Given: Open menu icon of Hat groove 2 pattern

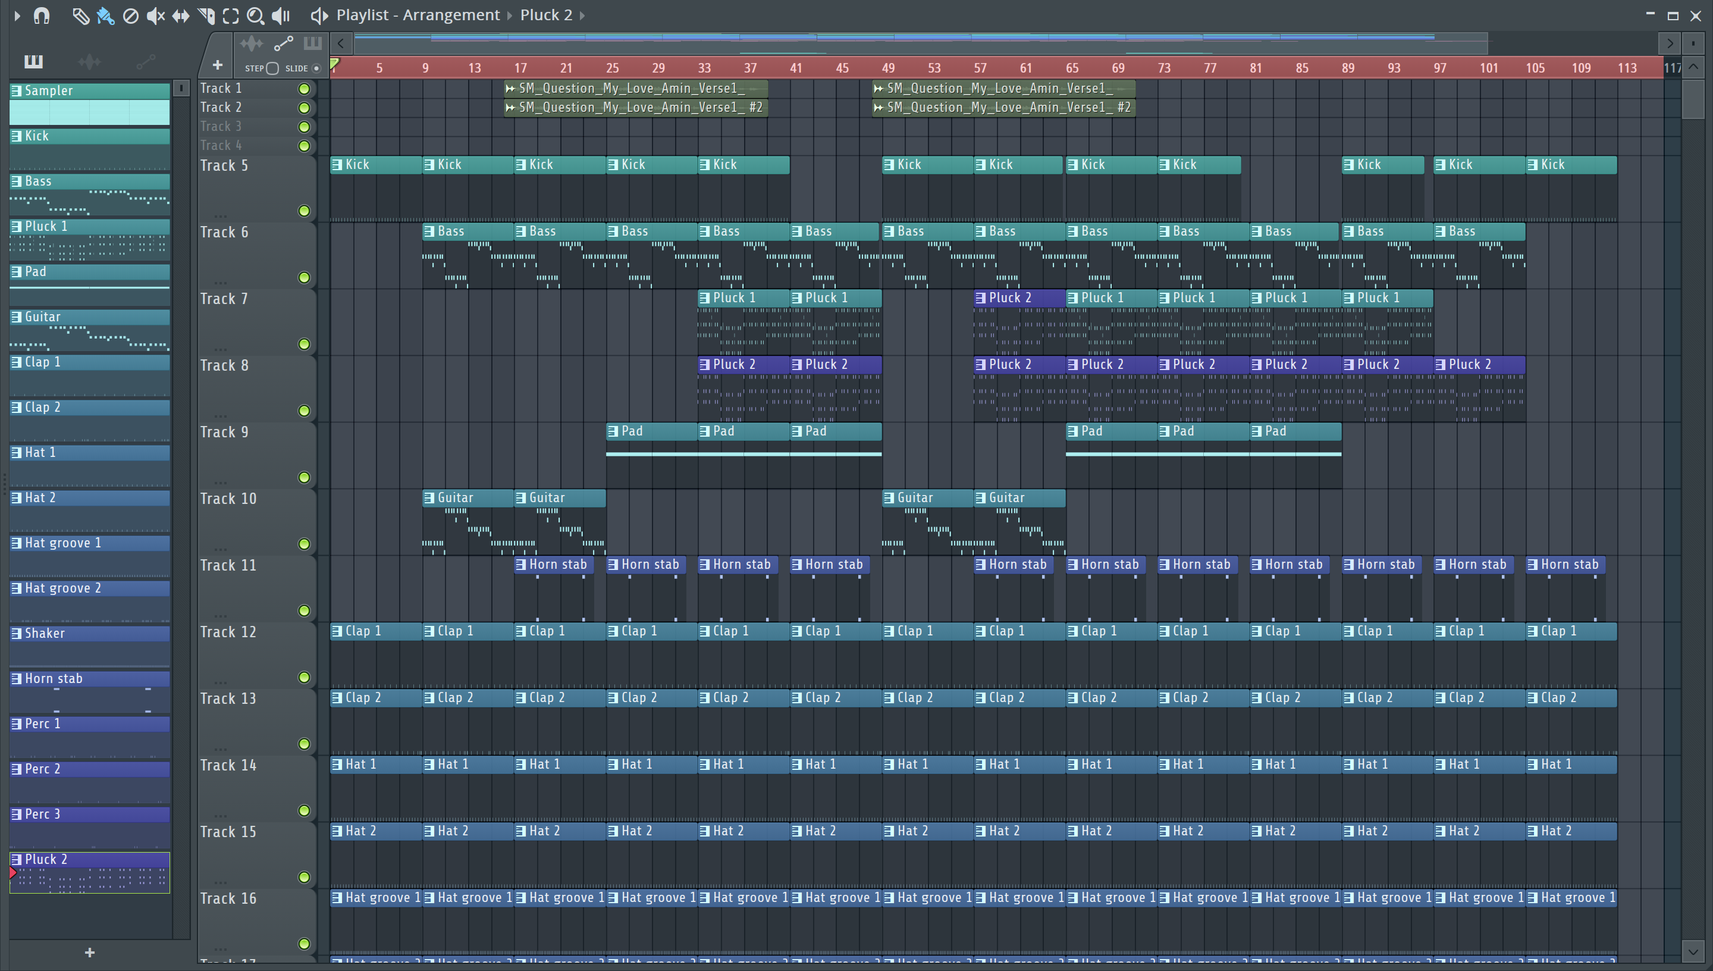Looking at the screenshot, I should coord(16,588).
